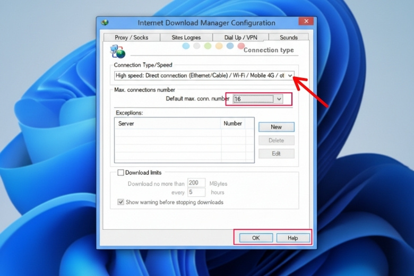
Task: Add a New exception
Action: [x=276, y=127]
